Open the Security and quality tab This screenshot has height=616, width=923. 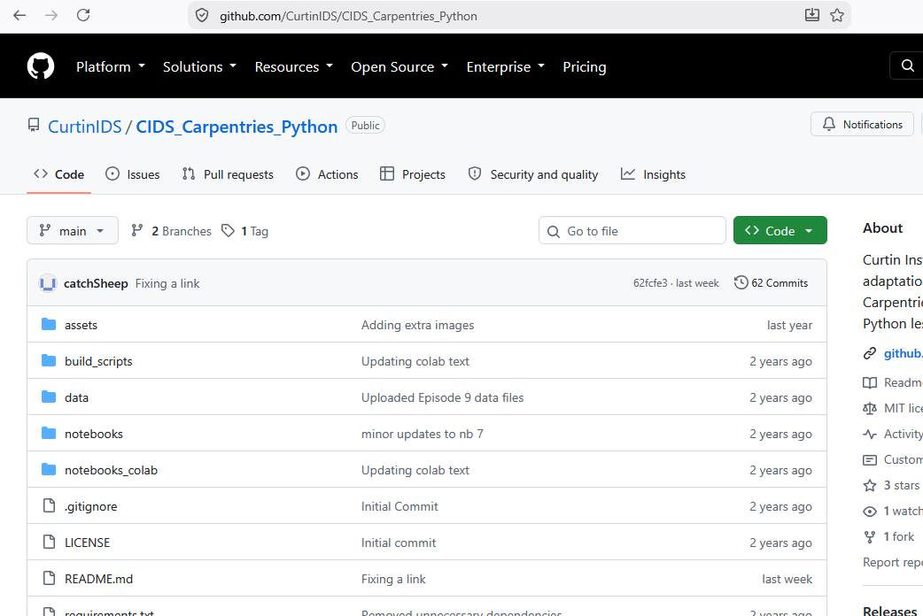pyautogui.click(x=533, y=174)
